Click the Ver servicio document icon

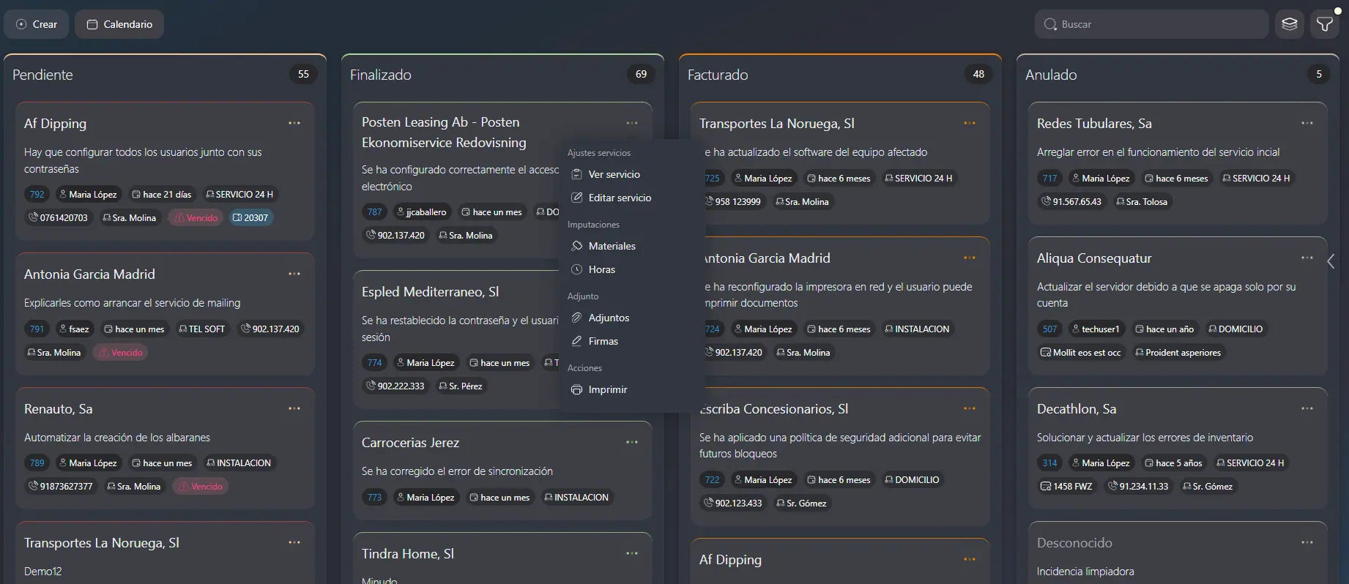click(577, 174)
